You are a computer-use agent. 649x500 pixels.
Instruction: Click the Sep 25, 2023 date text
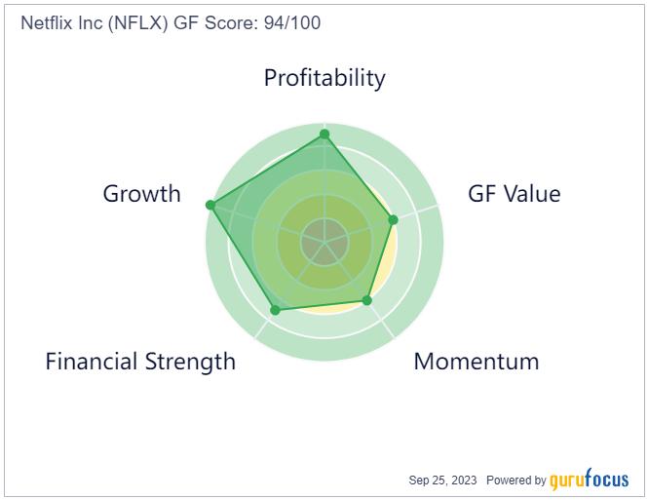coord(442,481)
